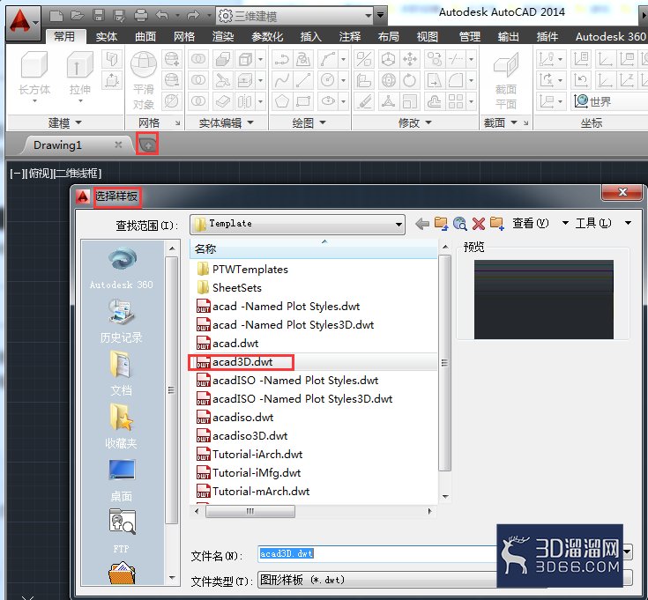This screenshot has height=600, width=648.
Task: Switch to the 曲面 ribbon tab
Action: point(145,37)
